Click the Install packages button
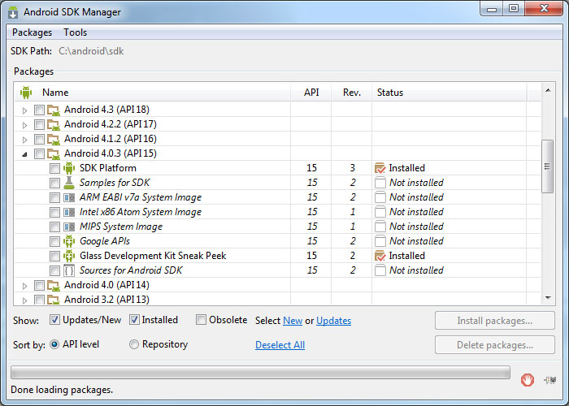 494,321
